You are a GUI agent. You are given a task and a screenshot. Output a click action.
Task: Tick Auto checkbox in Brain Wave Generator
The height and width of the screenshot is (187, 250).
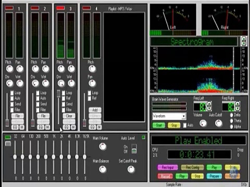tap(185, 125)
